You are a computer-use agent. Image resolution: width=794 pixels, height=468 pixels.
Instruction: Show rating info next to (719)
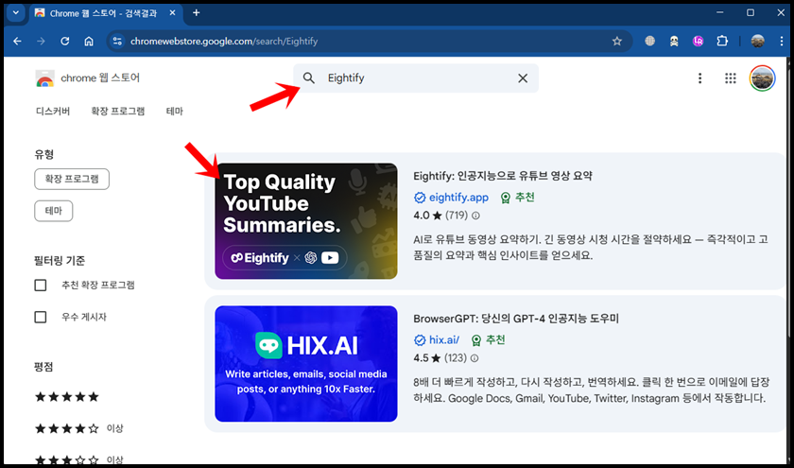[x=475, y=216]
